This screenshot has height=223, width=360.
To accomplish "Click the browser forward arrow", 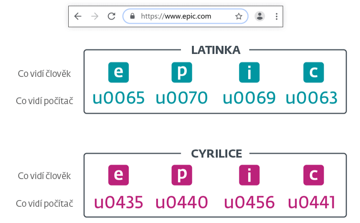I will click(95, 16).
